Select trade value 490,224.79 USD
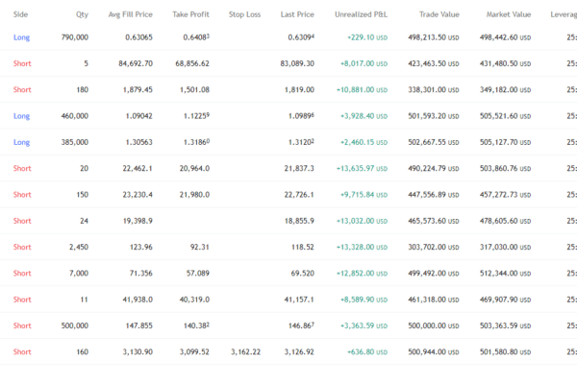Viewport: 577px width, 384px height. 434,168
